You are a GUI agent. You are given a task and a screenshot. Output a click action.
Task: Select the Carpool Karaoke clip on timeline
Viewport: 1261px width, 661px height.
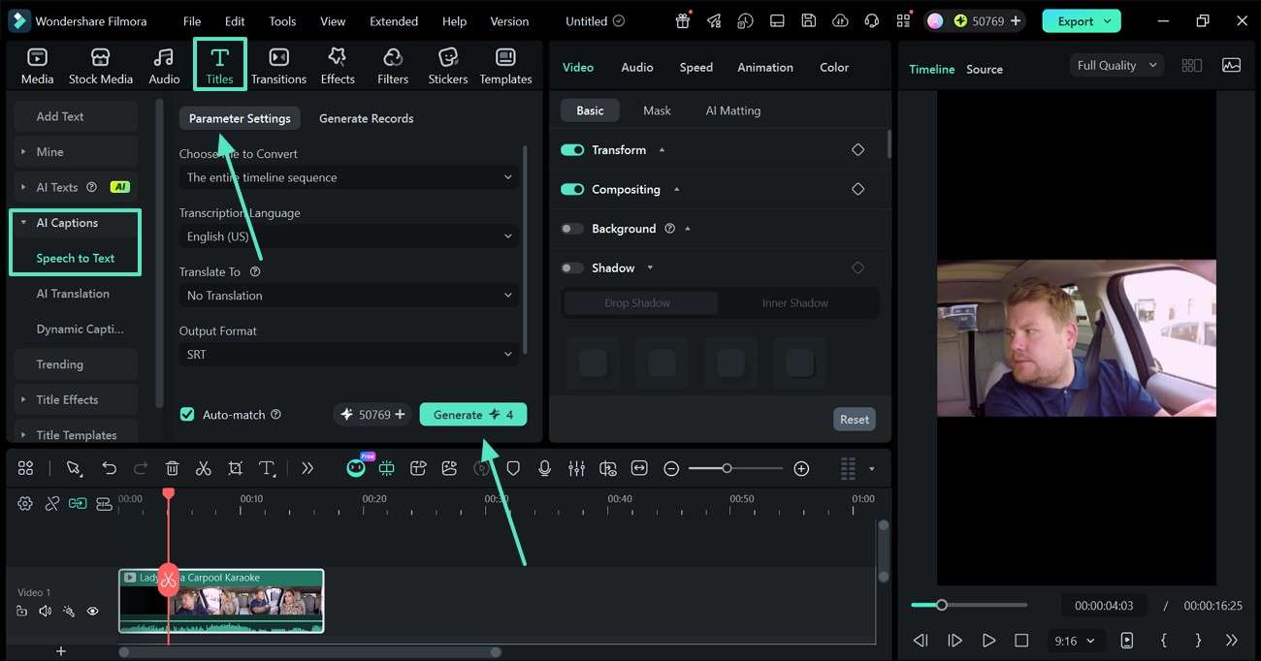click(x=221, y=601)
